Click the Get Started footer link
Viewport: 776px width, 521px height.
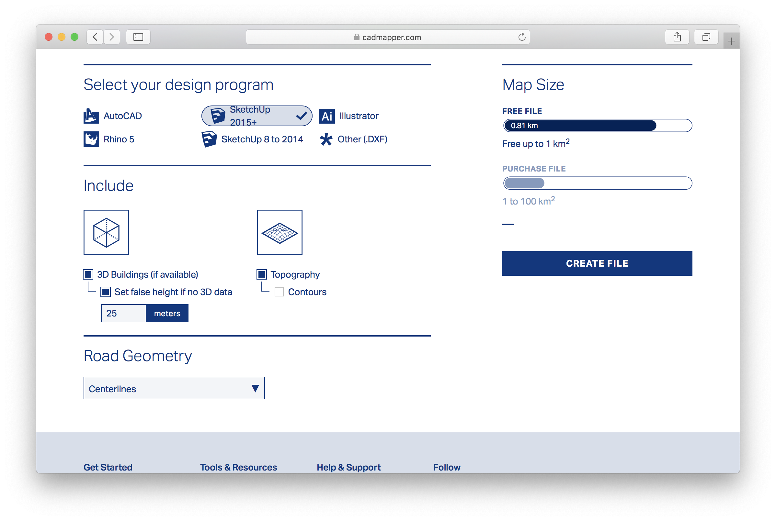point(108,467)
